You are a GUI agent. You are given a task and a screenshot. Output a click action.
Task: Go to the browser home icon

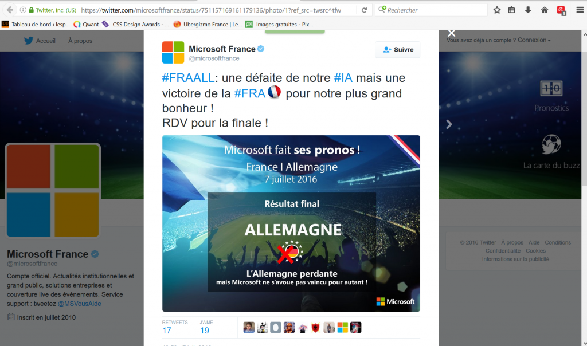point(545,10)
